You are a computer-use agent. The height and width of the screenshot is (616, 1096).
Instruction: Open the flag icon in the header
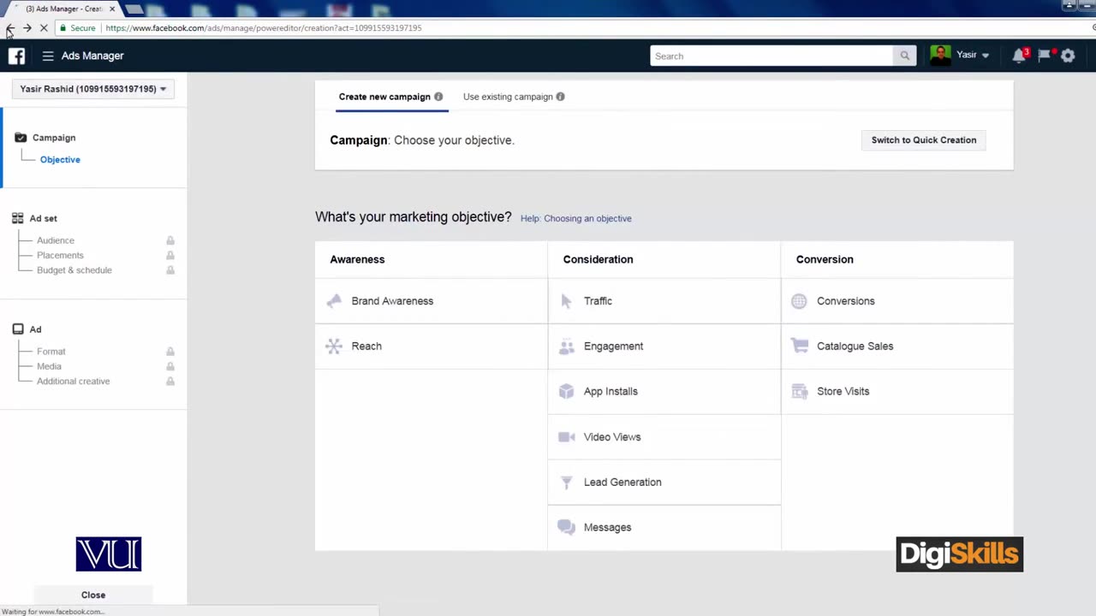click(1044, 56)
